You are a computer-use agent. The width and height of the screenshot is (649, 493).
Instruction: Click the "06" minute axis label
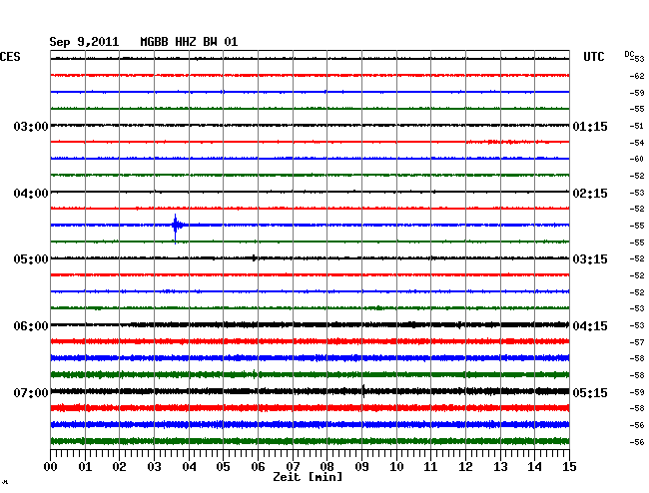pyautogui.click(x=258, y=467)
